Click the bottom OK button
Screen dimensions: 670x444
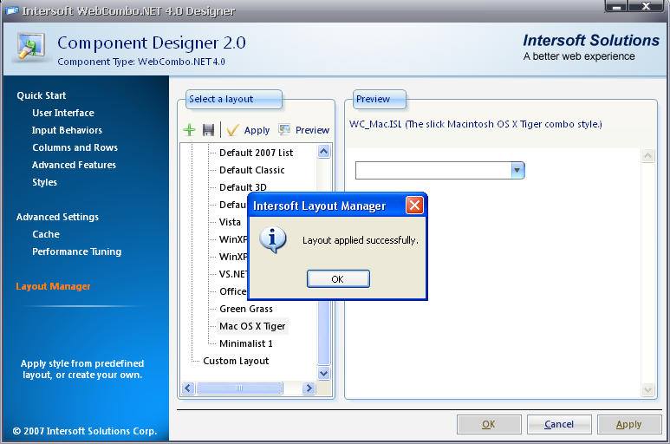[489, 424]
